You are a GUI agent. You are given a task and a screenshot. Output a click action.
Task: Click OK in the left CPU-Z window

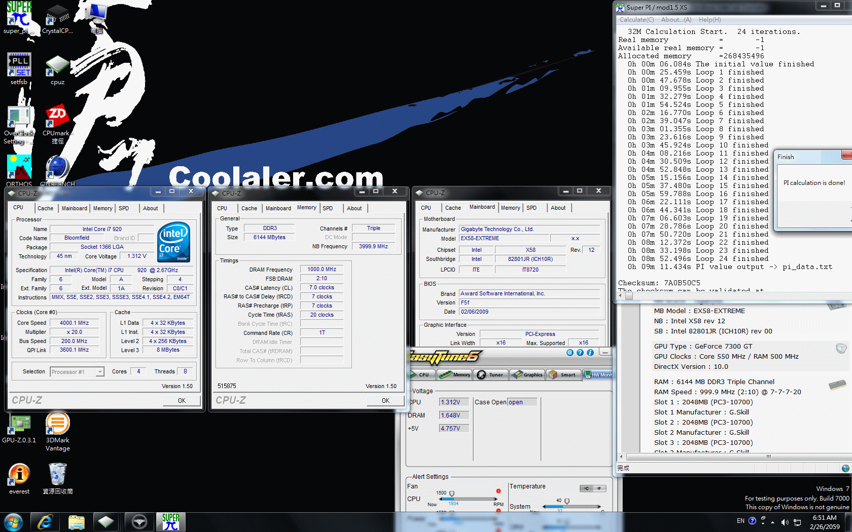click(x=182, y=401)
